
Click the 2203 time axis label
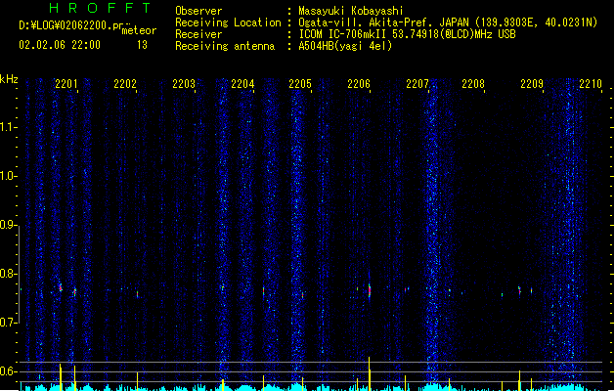tap(184, 84)
